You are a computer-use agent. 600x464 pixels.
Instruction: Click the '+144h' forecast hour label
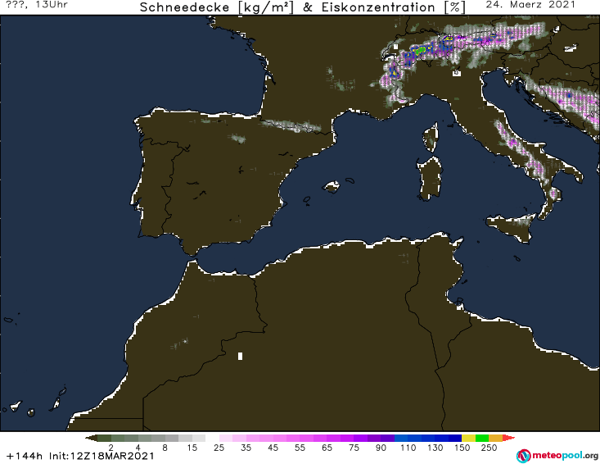pyautogui.click(x=25, y=456)
